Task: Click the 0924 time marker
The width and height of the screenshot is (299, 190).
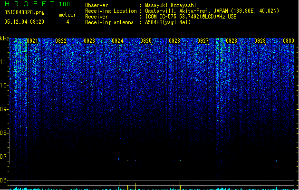Action: [118, 41]
